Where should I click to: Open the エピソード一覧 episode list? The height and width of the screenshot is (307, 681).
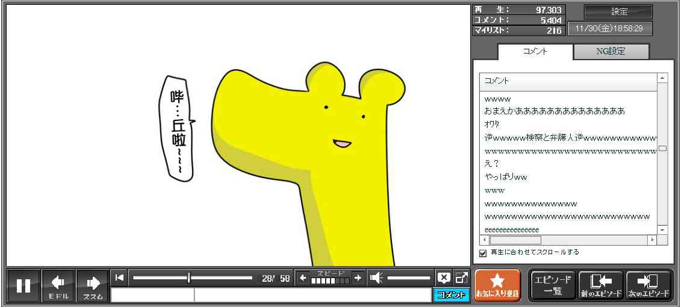tap(552, 285)
